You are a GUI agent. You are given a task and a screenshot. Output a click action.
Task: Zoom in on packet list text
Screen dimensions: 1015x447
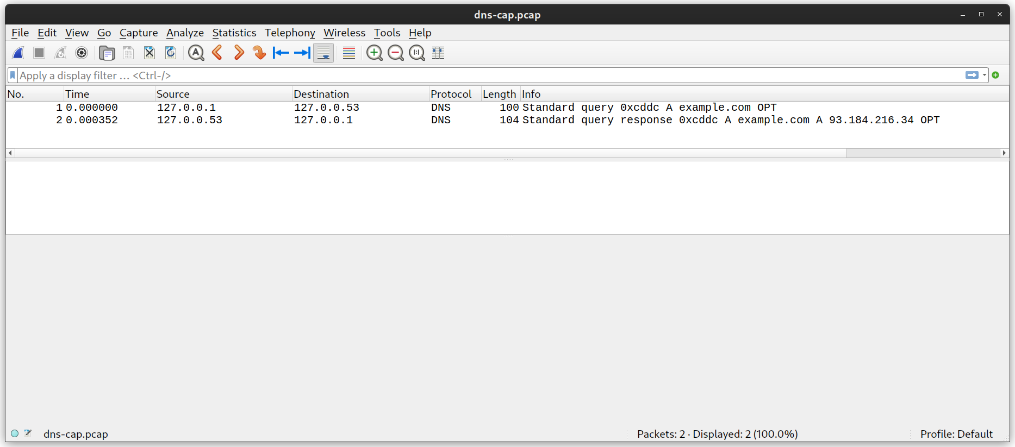pyautogui.click(x=375, y=53)
